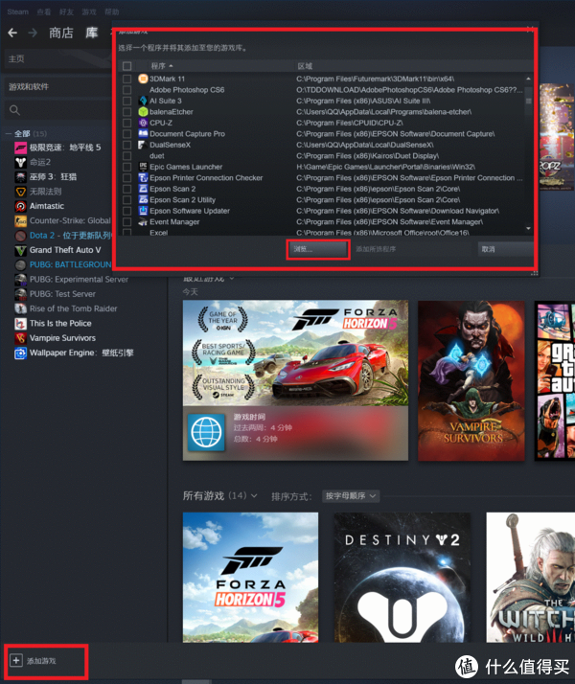Check the balenaEtcher checkbox
575x684 pixels.
coord(126,112)
